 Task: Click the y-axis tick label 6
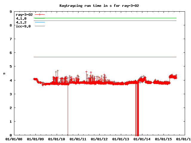(11, 53)
